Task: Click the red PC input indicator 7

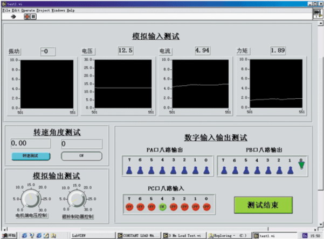Action: click(x=129, y=206)
